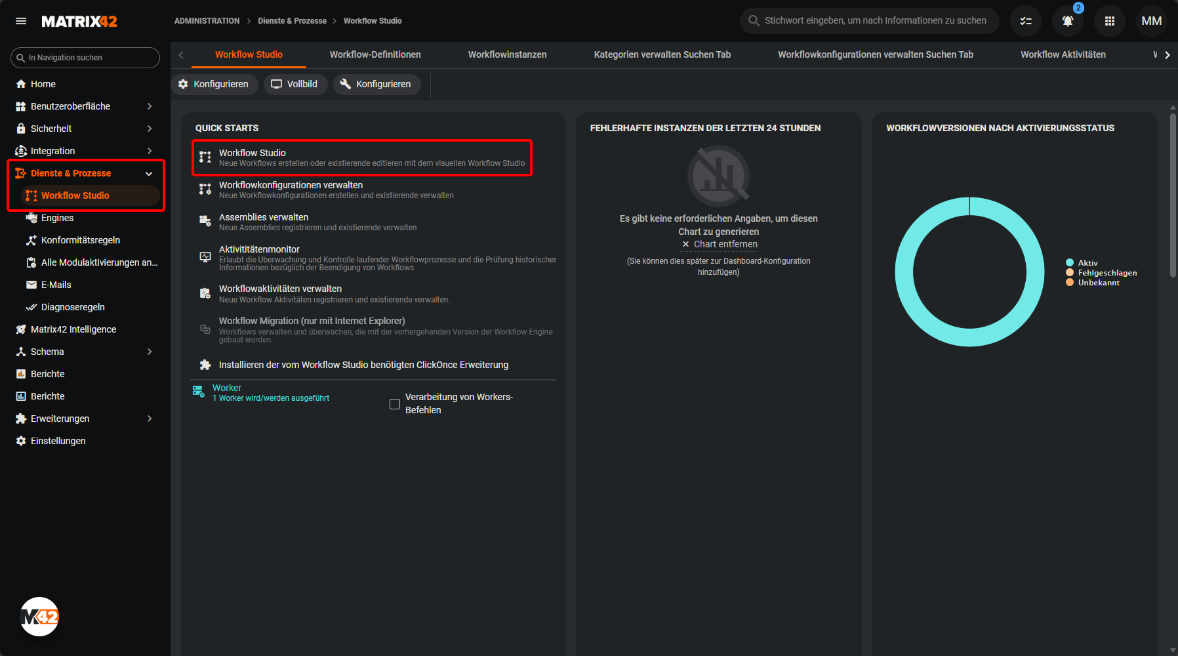
Task: Open the apps grid icon
Action: [x=1109, y=21]
